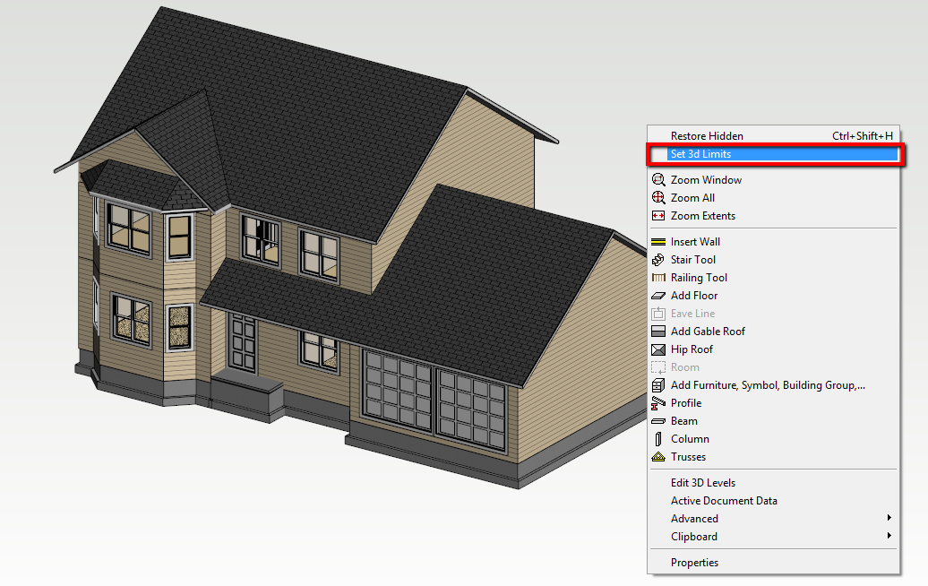This screenshot has width=928, height=586.
Task: Click the Add Gable Roof icon
Action: pyautogui.click(x=658, y=332)
